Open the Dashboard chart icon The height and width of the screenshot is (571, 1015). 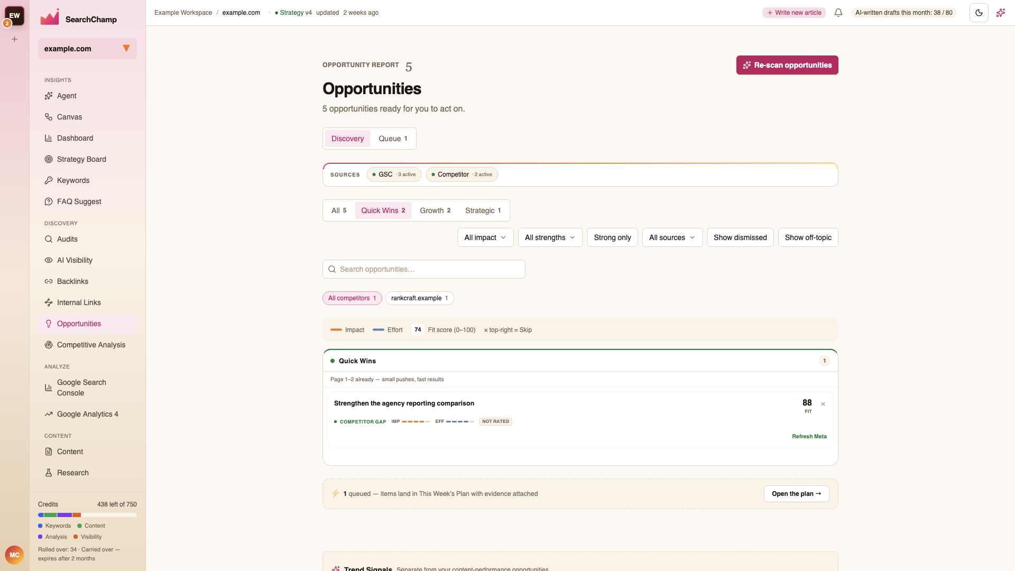(x=49, y=138)
